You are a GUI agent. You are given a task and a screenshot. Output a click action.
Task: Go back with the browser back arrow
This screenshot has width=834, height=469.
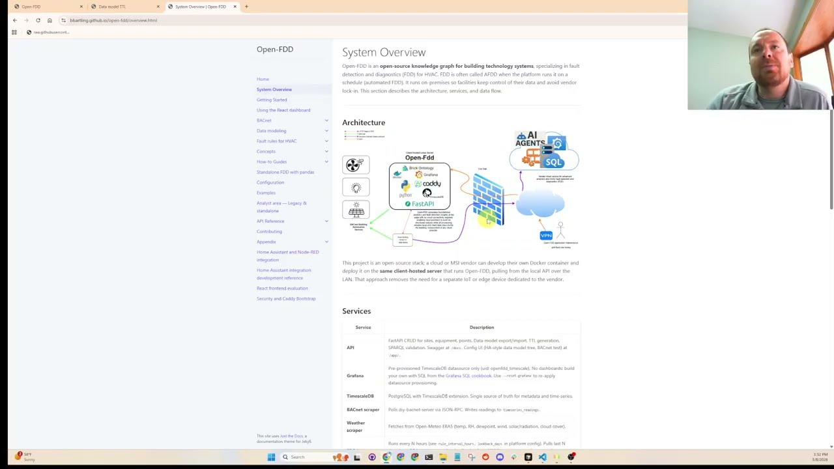click(14, 20)
